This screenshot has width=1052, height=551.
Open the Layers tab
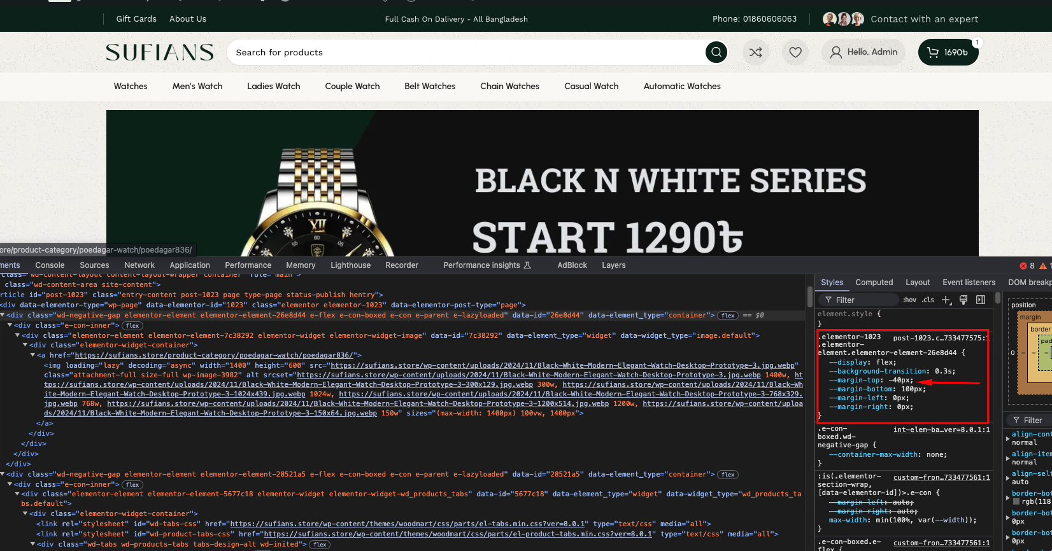(614, 265)
